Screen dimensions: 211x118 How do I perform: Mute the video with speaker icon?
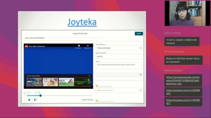(35, 100)
